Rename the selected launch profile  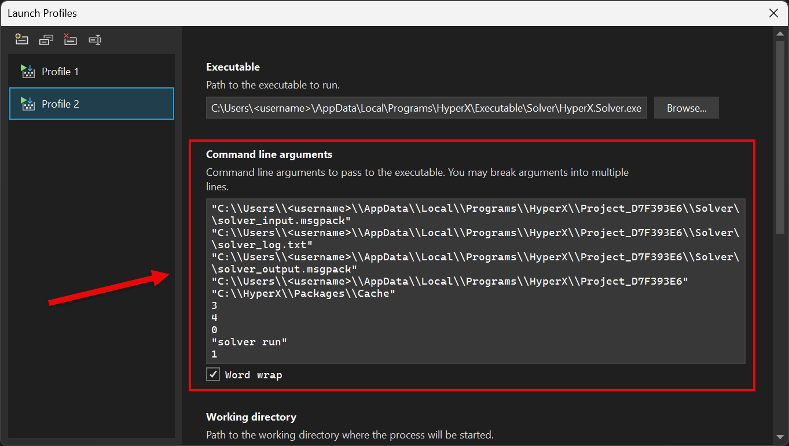pos(95,39)
